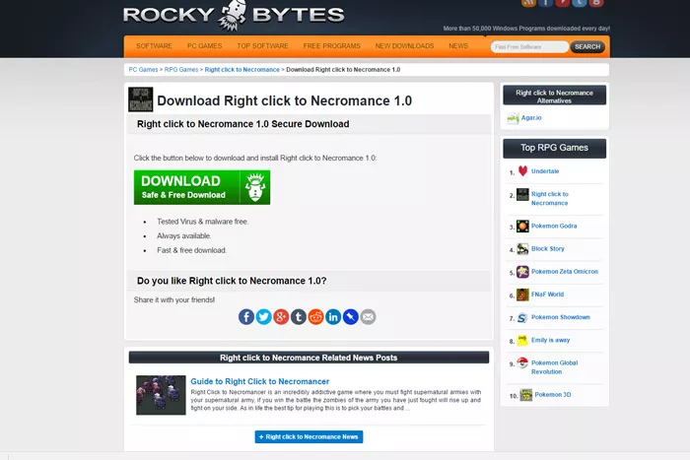The image size is (690, 460).
Task: Click 'Share it with your friends!' text
Action: point(174,299)
